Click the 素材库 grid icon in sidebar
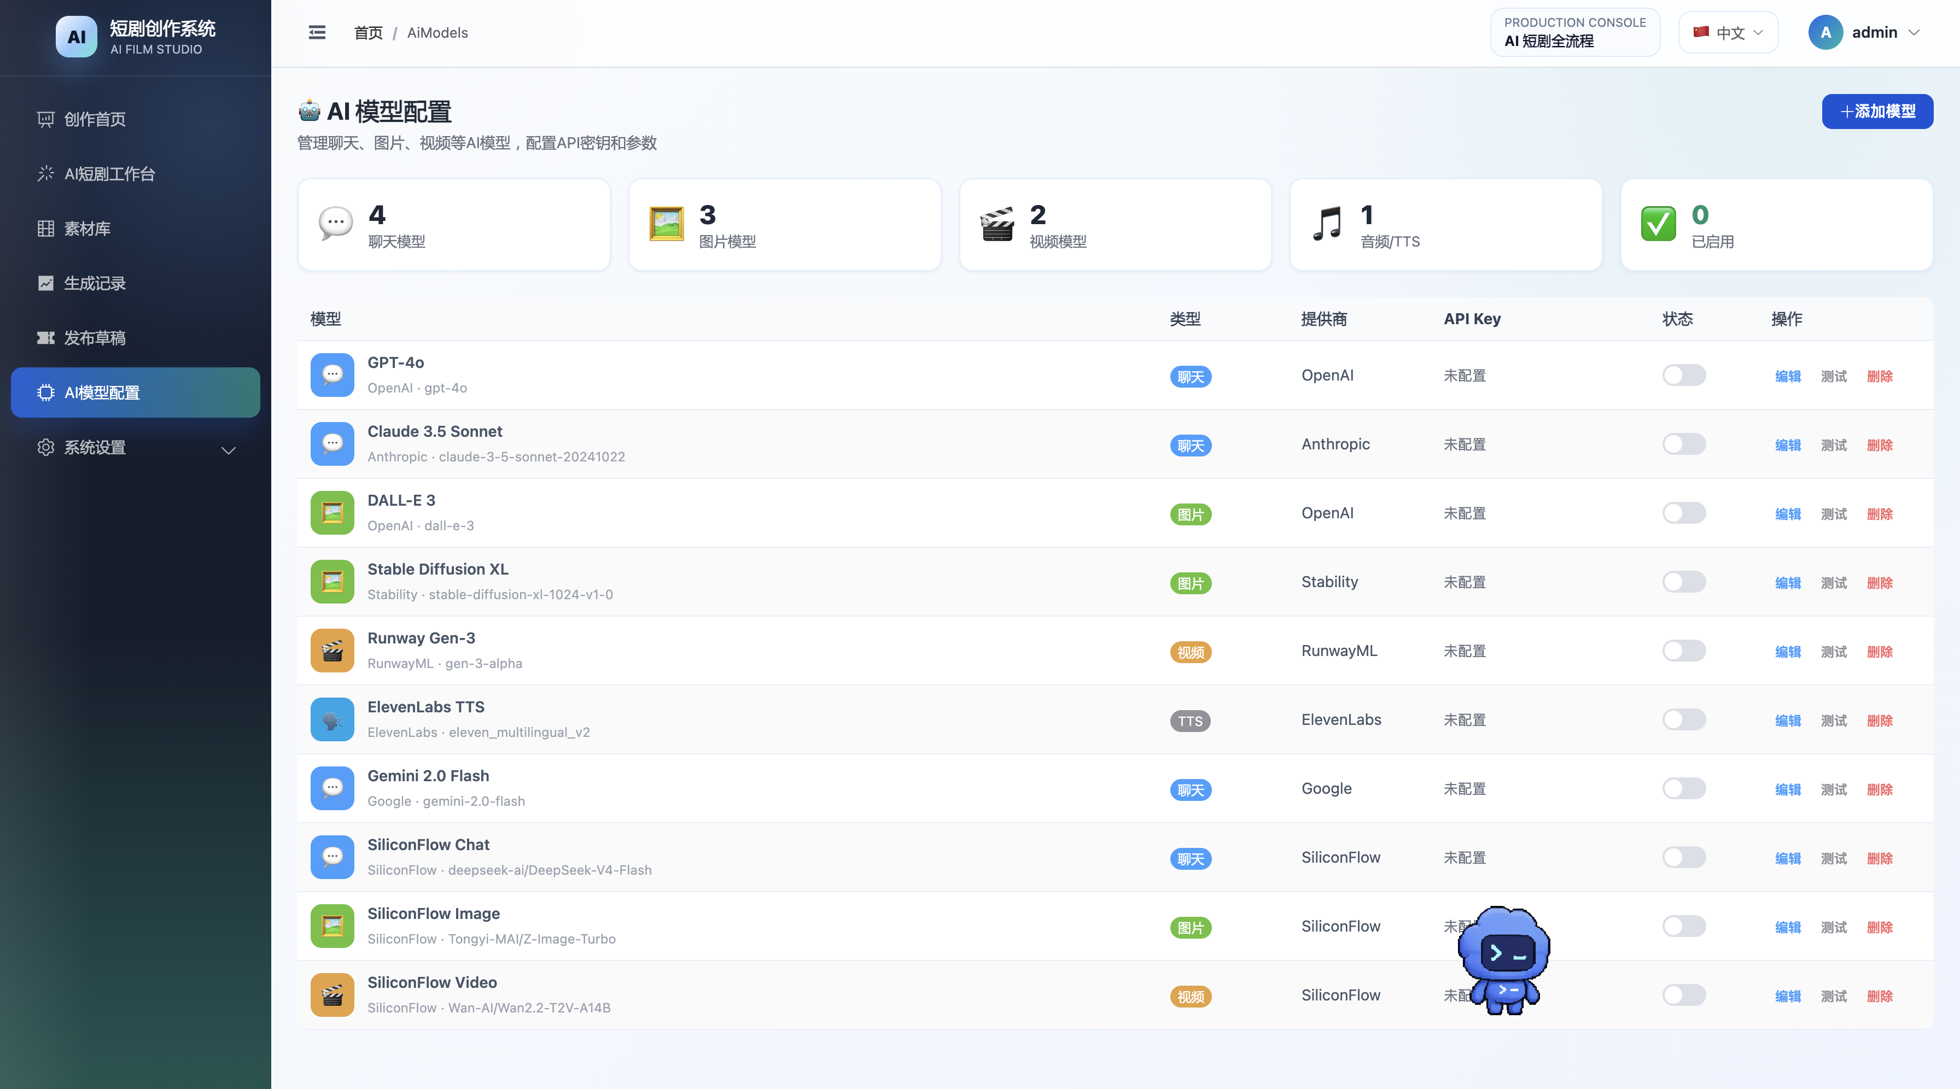Viewport: 1960px width, 1089px height. [45, 229]
